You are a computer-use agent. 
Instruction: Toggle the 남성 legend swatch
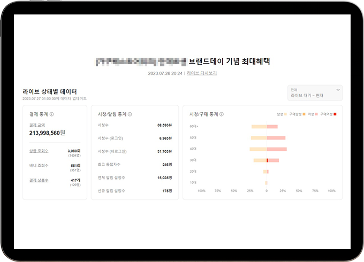[x=285, y=114]
